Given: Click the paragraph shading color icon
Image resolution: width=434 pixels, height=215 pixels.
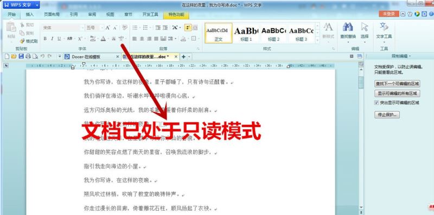Looking at the screenshot, I should 183,39.
